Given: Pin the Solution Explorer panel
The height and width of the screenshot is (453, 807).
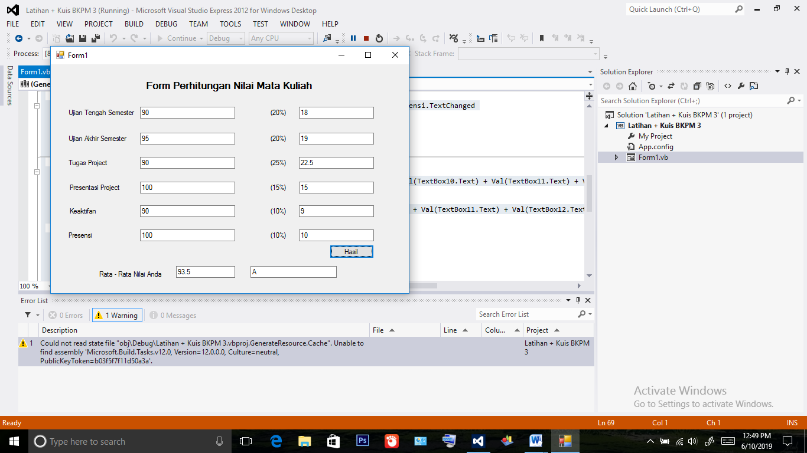Looking at the screenshot, I should (x=788, y=72).
